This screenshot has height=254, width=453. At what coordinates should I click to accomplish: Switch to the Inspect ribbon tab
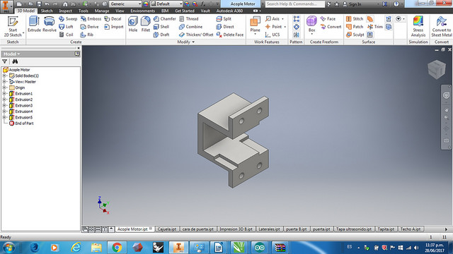65,11
